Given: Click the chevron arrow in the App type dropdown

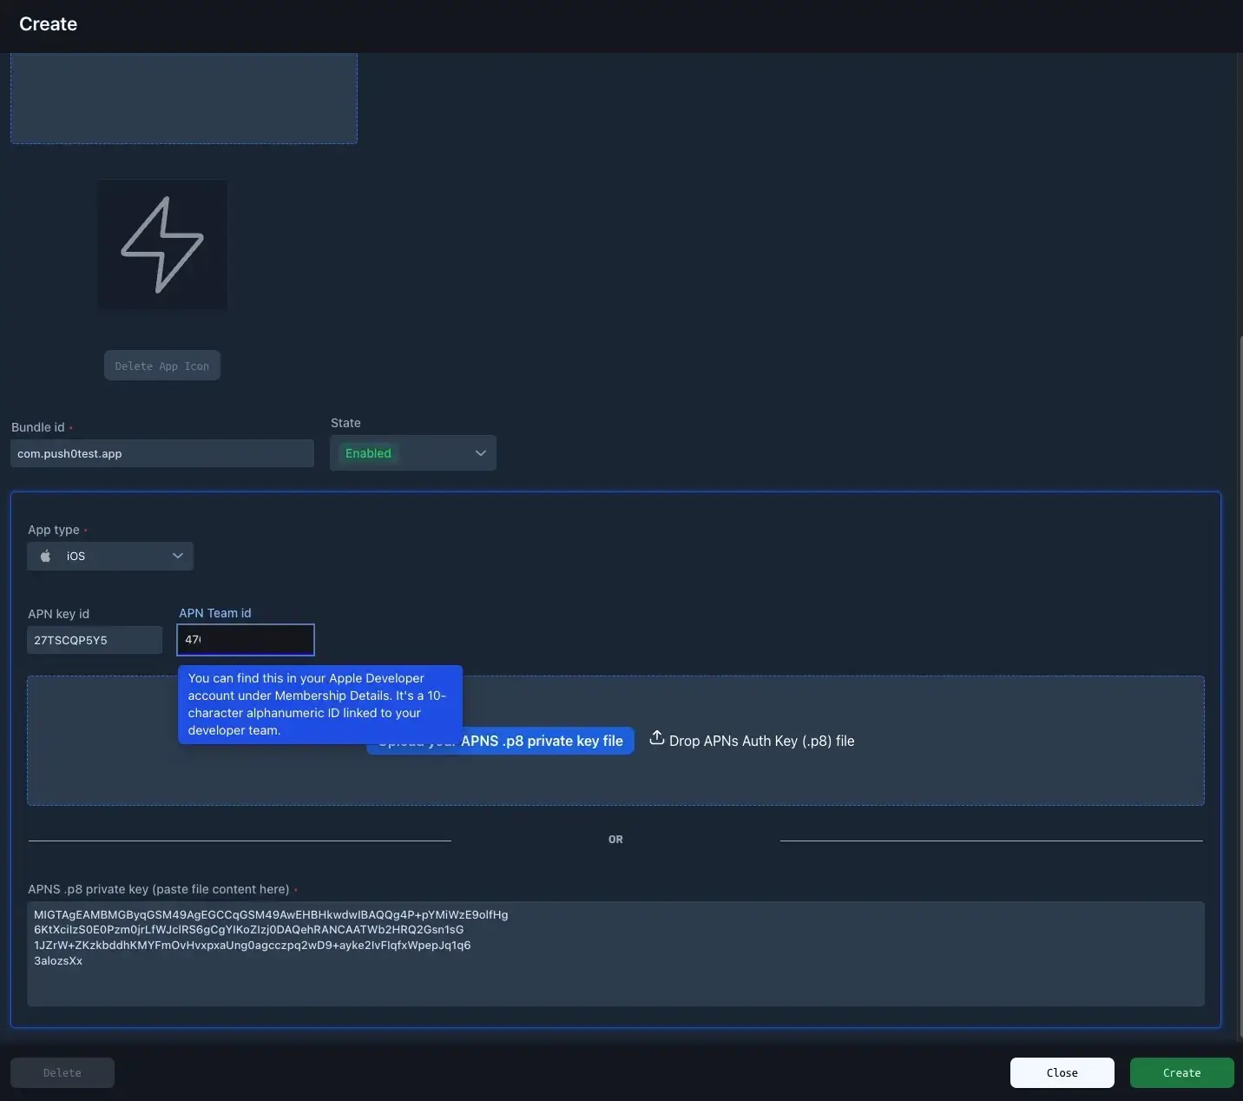Looking at the screenshot, I should [178, 556].
